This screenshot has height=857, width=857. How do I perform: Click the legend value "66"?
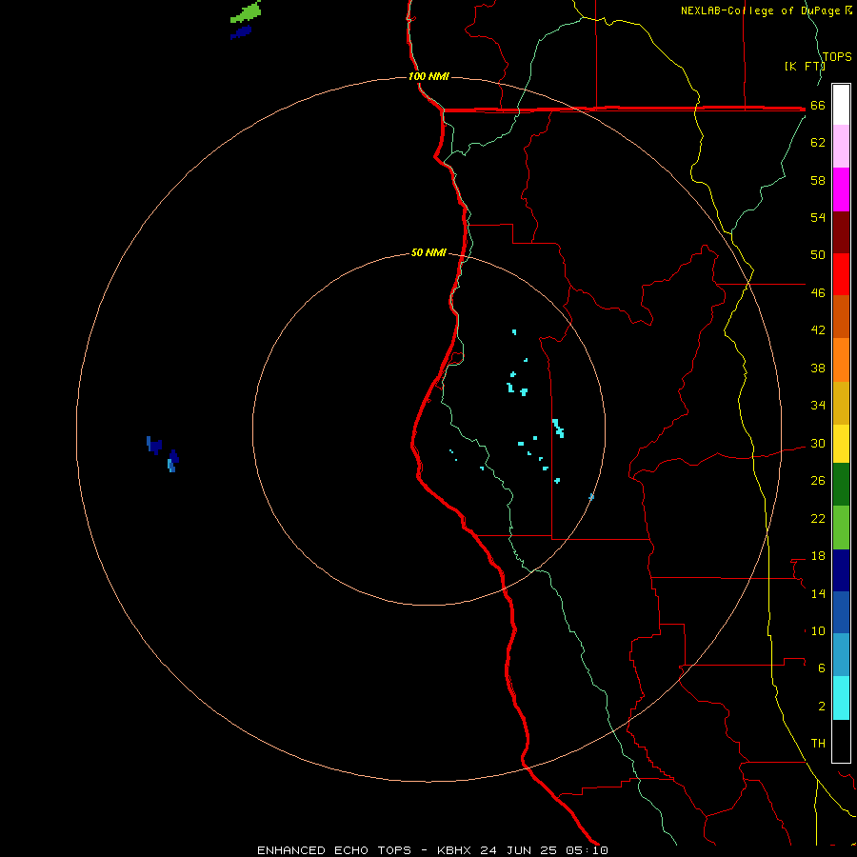point(818,106)
